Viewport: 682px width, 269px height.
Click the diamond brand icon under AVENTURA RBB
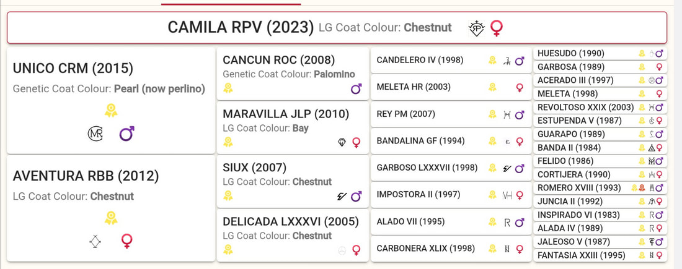(x=95, y=241)
